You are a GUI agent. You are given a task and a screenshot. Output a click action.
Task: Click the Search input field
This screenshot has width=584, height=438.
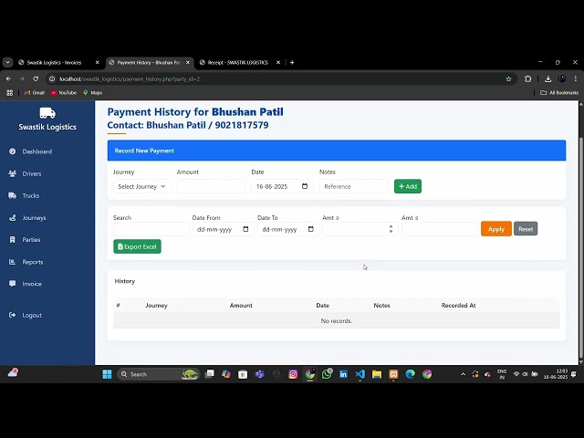tap(151, 229)
